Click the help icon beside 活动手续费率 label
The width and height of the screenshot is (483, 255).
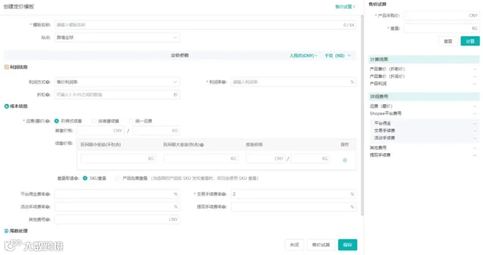click(48, 207)
